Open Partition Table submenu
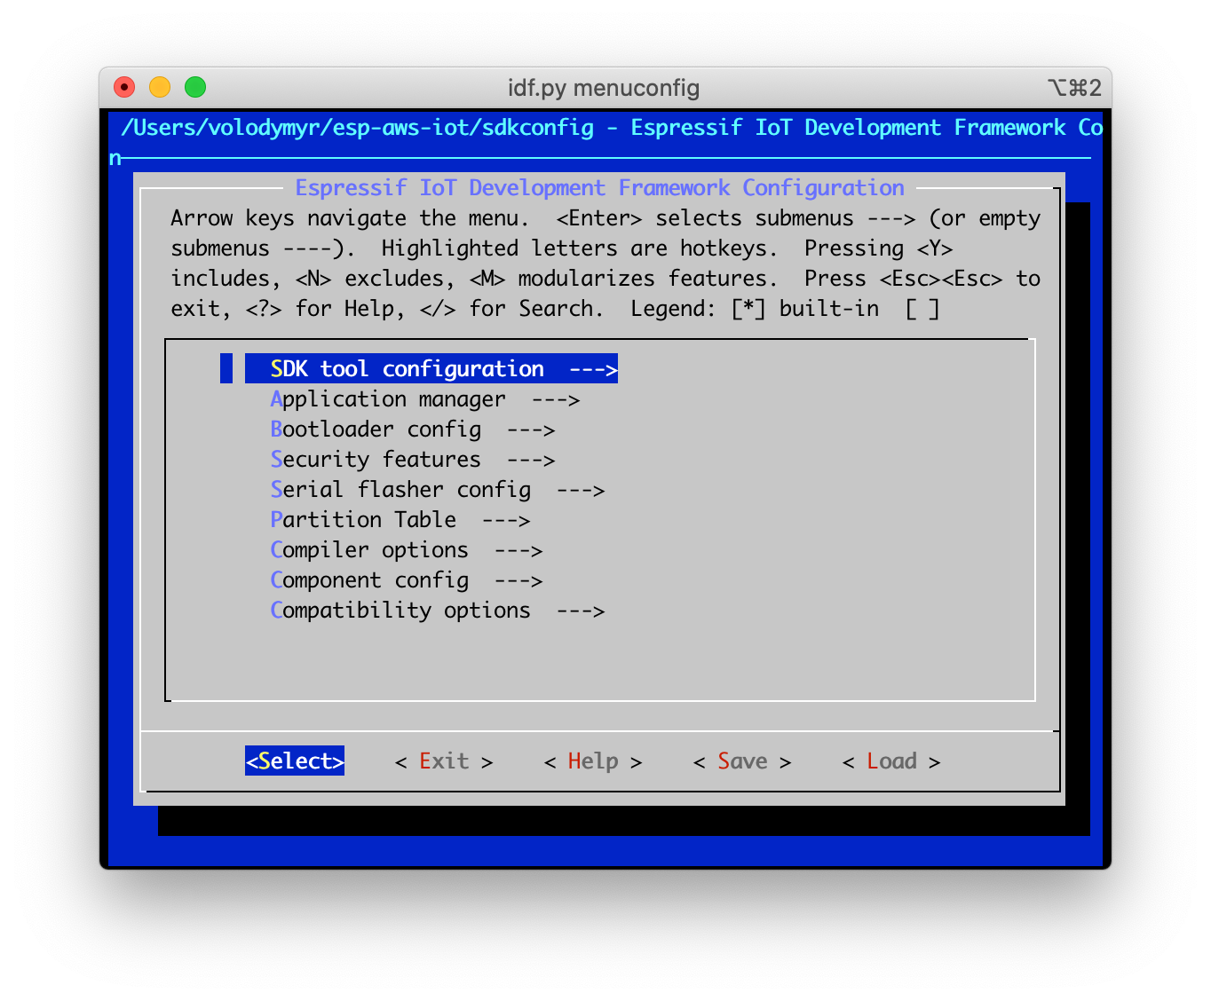The height and width of the screenshot is (1001, 1211). click(x=363, y=520)
